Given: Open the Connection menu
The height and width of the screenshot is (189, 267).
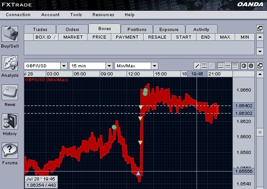Looking at the screenshot, I should [x=18, y=15].
